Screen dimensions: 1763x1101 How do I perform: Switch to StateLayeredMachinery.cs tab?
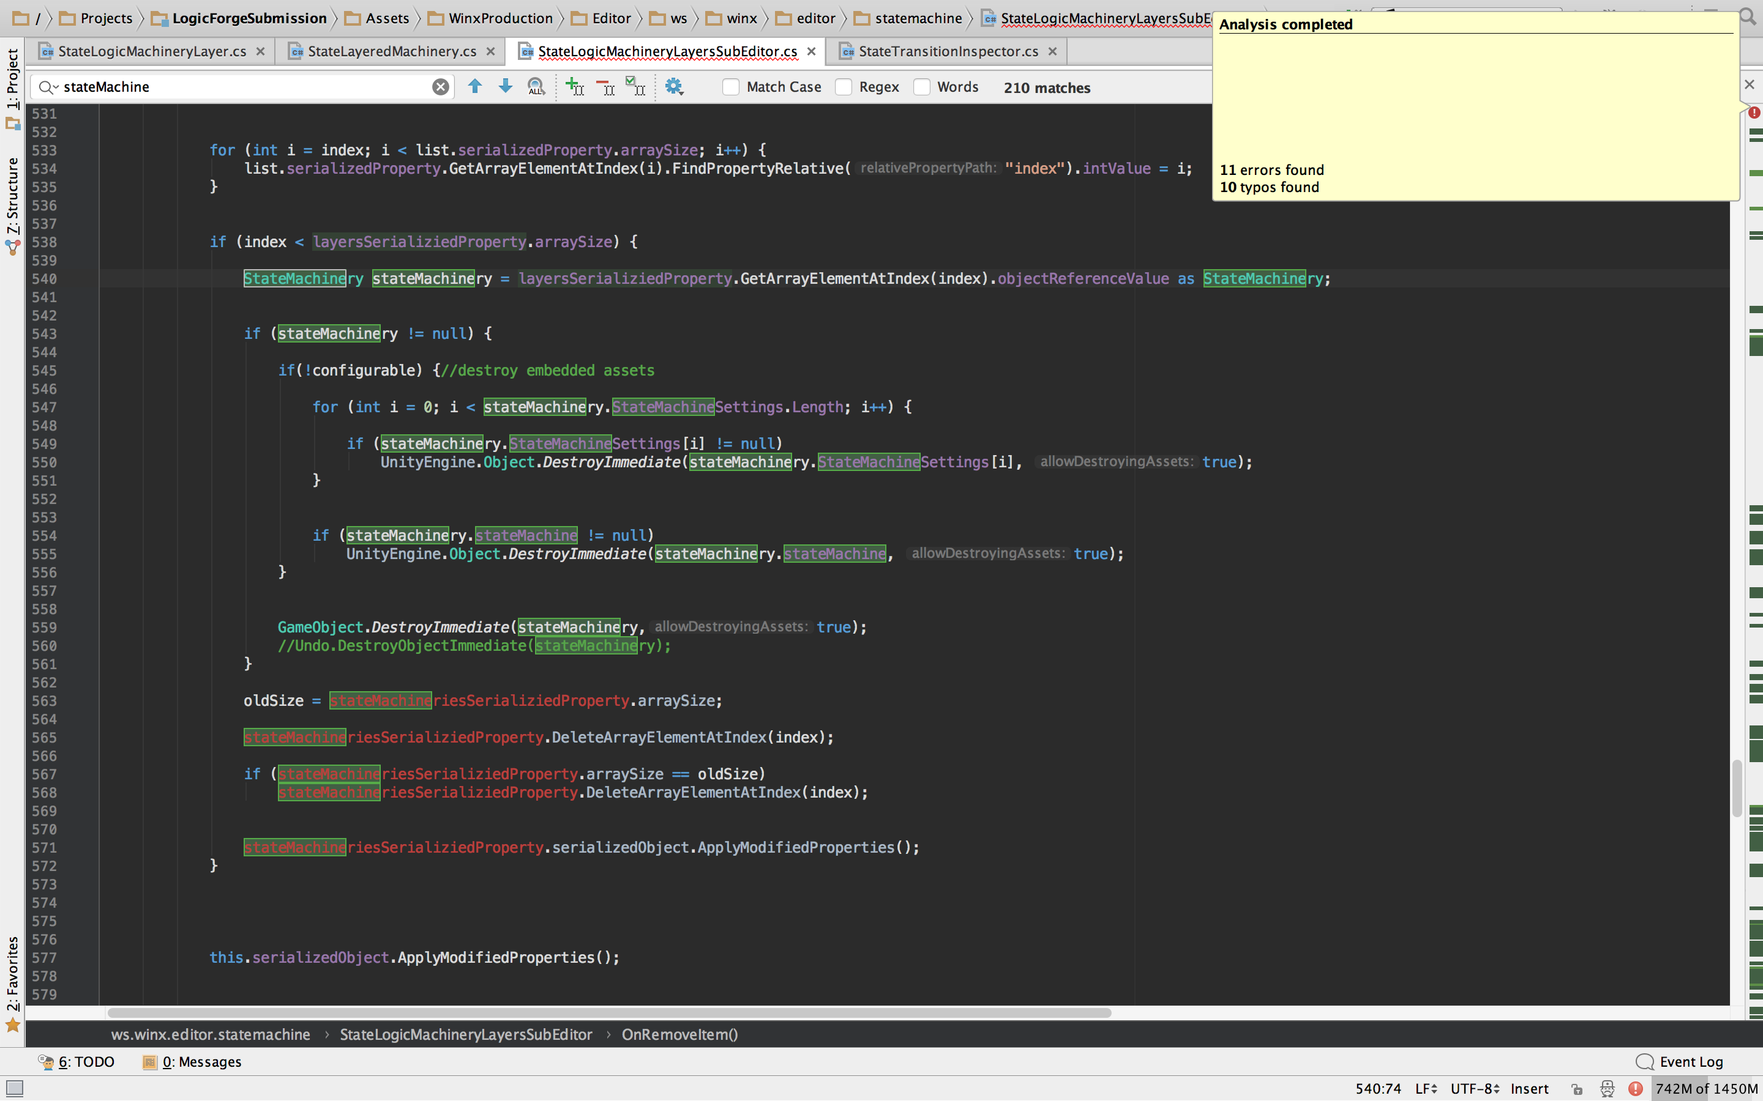pyautogui.click(x=391, y=51)
